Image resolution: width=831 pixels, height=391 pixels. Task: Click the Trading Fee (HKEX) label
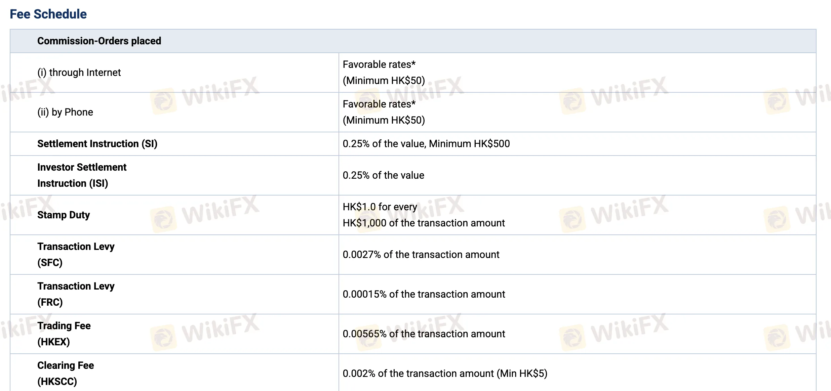[64, 334]
